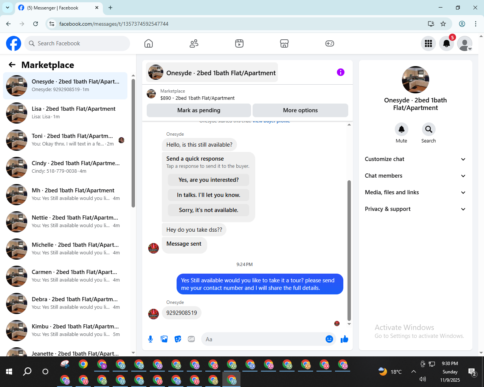Send quick reply Sorry, it's not available.

tap(209, 210)
